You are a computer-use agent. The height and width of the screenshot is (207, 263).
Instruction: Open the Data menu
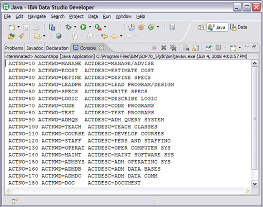(x=93, y=16)
